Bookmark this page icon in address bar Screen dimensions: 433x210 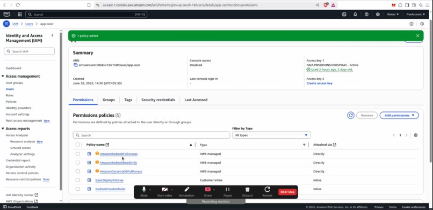pos(89,5)
